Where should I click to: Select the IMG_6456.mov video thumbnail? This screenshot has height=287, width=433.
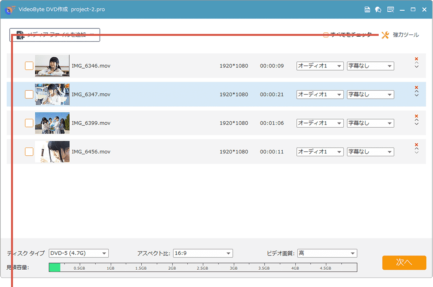[52, 152]
